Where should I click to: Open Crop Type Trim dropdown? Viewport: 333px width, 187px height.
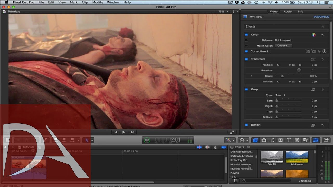[x=280, y=95]
